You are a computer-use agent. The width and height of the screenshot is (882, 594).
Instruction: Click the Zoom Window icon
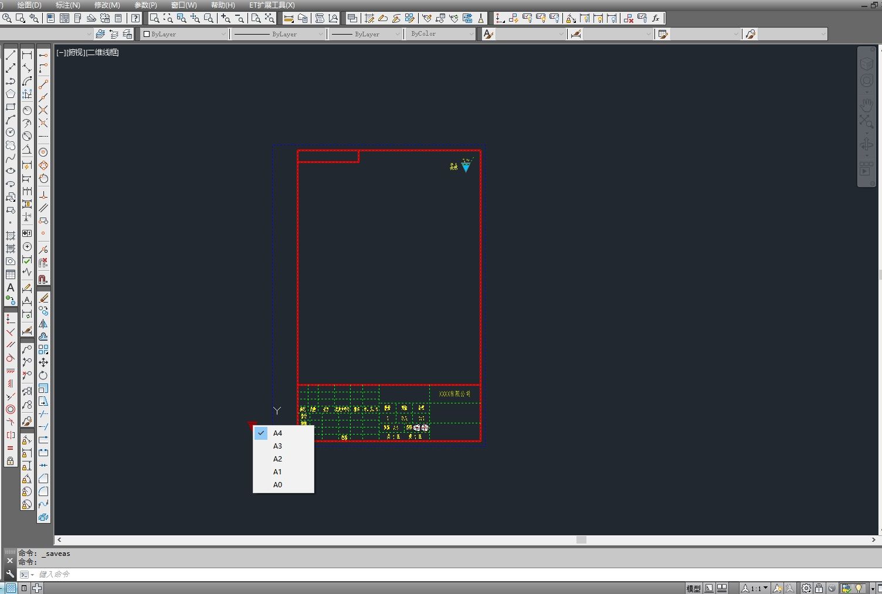pyautogui.click(x=154, y=19)
